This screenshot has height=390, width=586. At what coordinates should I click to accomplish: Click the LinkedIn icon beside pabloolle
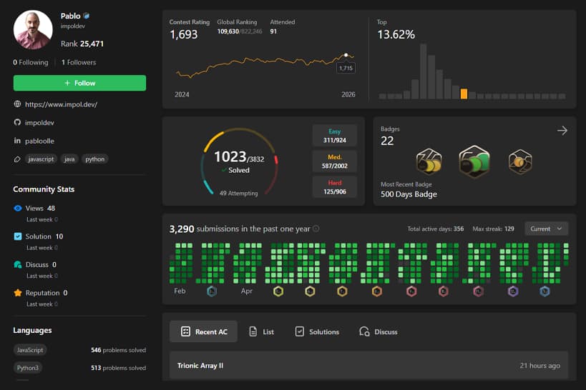(17, 141)
